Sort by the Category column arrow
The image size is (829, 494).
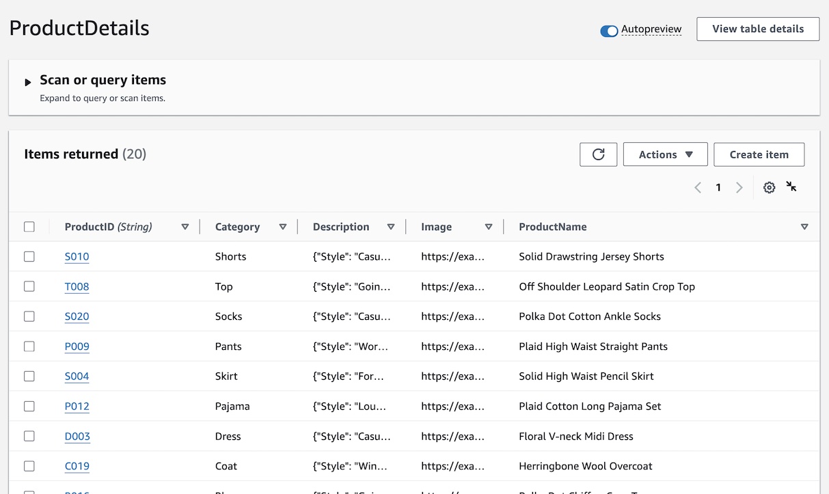tap(283, 227)
